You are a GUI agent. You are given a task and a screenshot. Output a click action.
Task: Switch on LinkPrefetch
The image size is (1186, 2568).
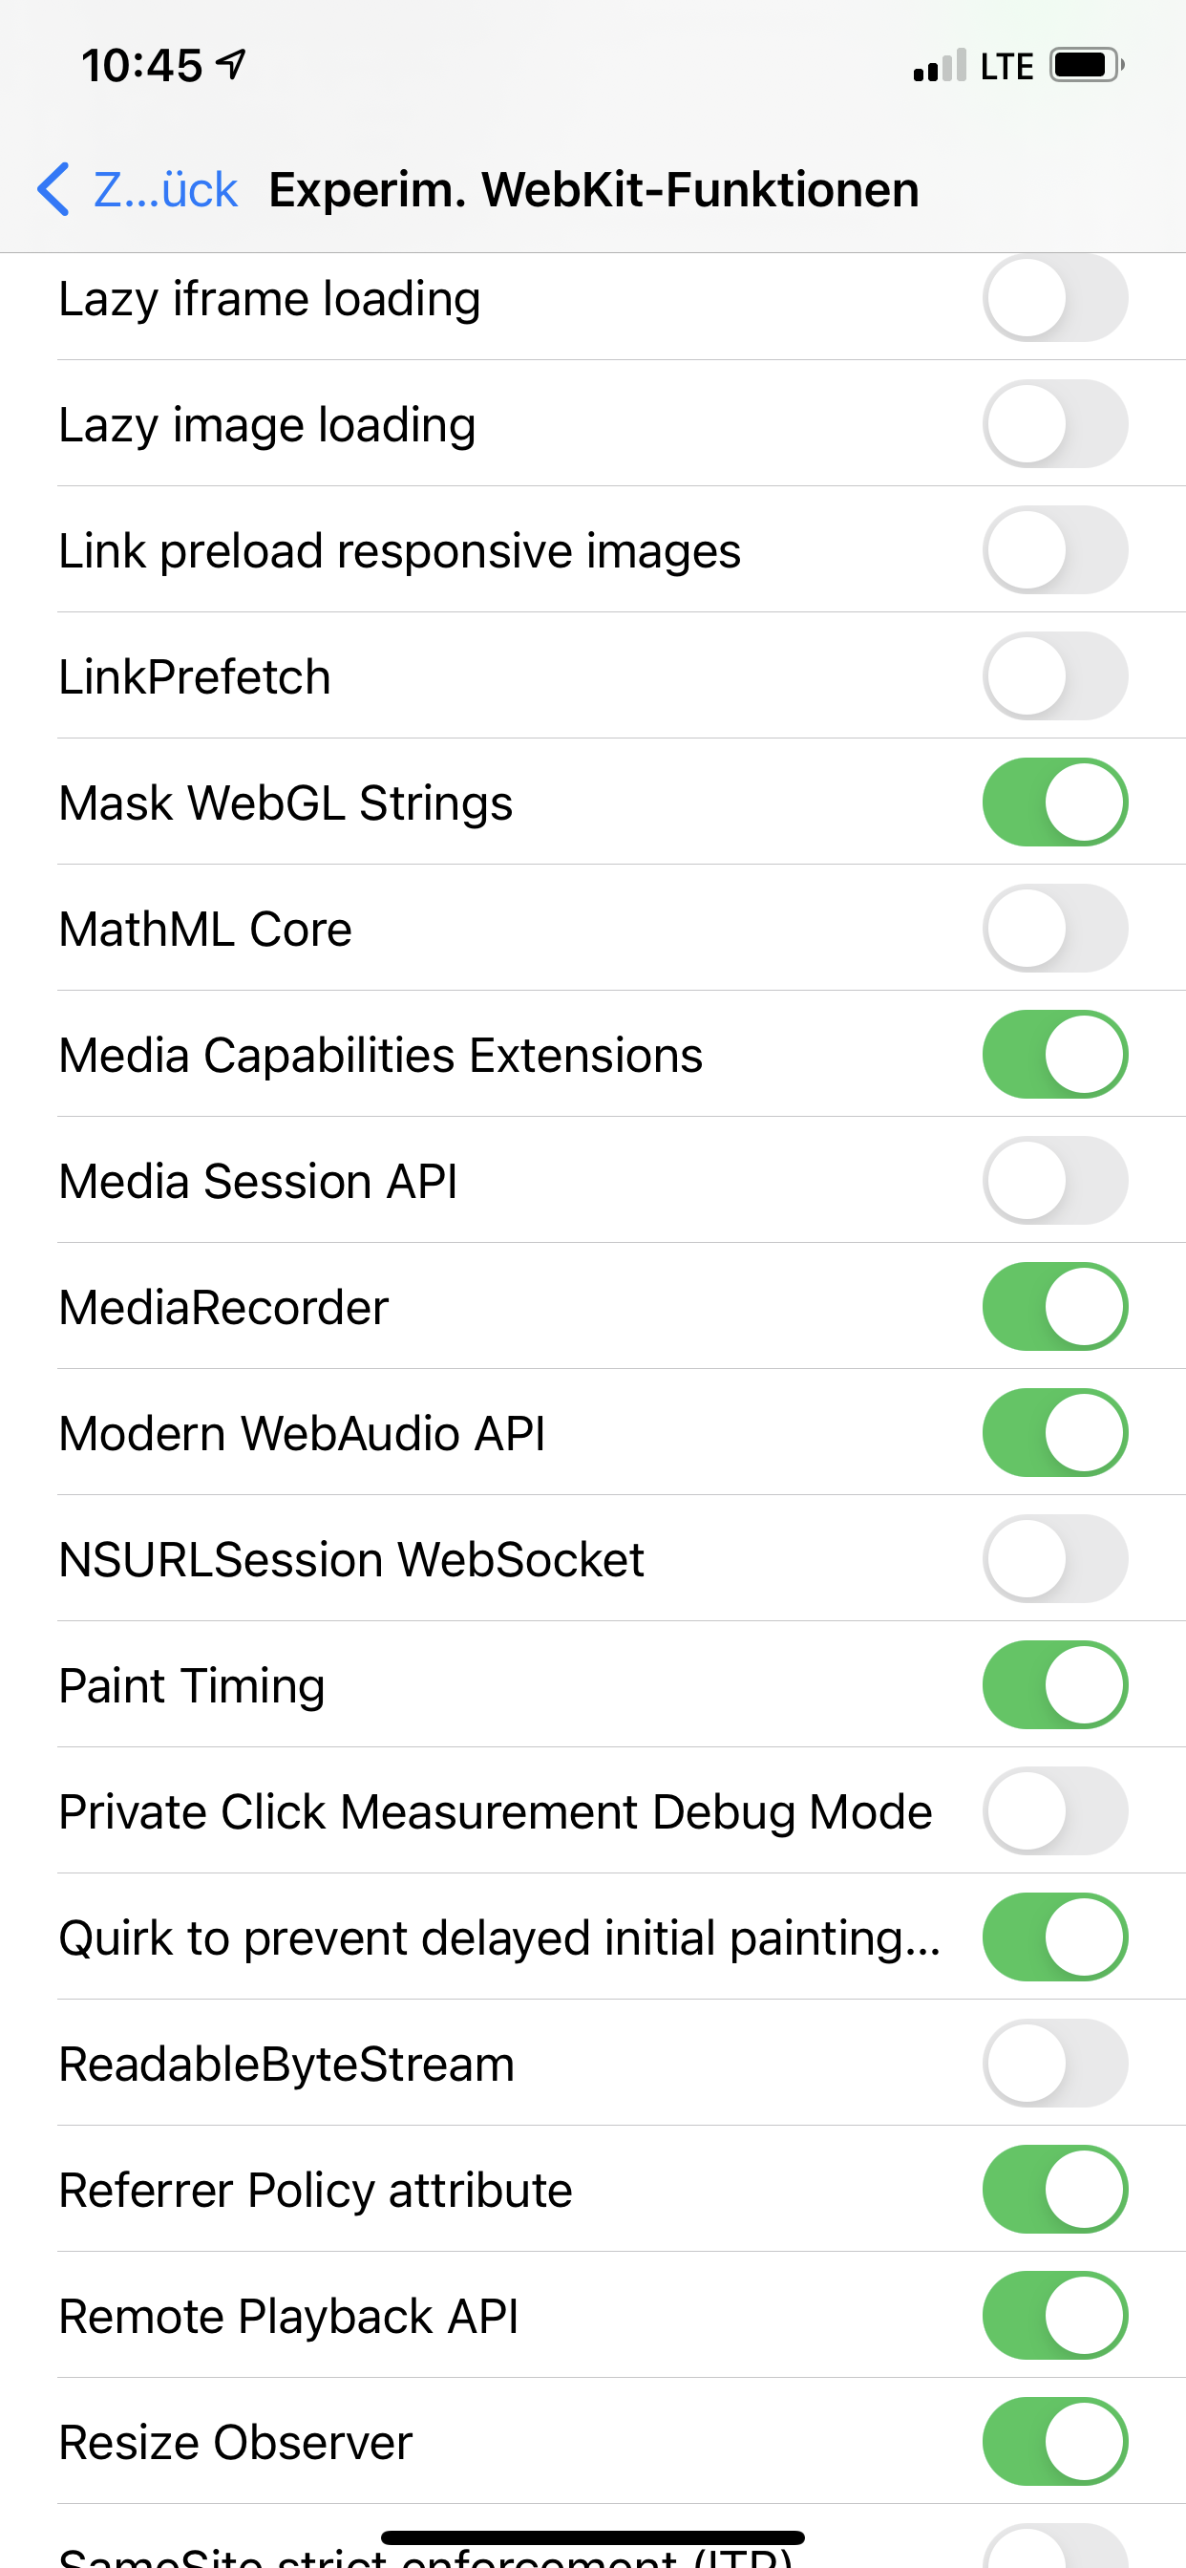point(1054,675)
